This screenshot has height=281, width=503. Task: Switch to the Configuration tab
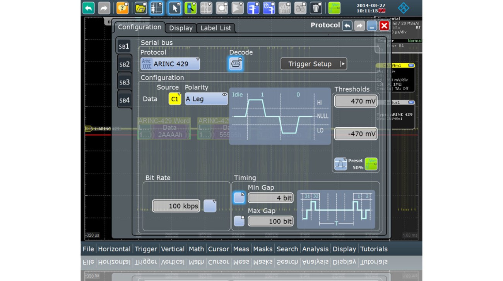pyautogui.click(x=139, y=27)
